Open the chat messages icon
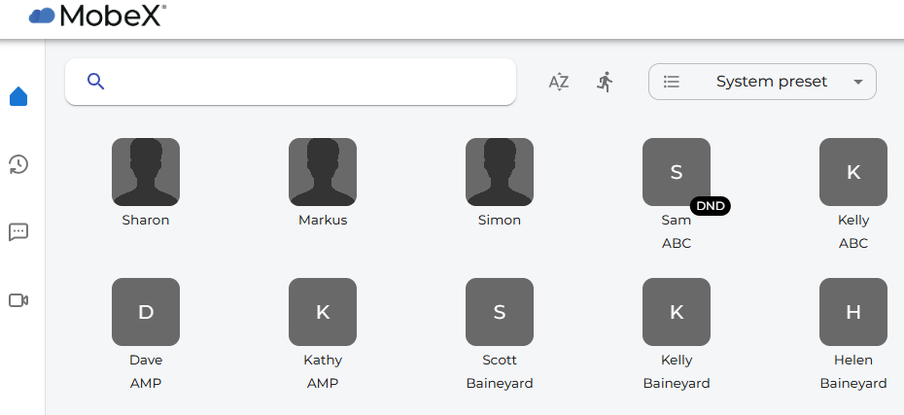This screenshot has width=904, height=415. pos(18,232)
